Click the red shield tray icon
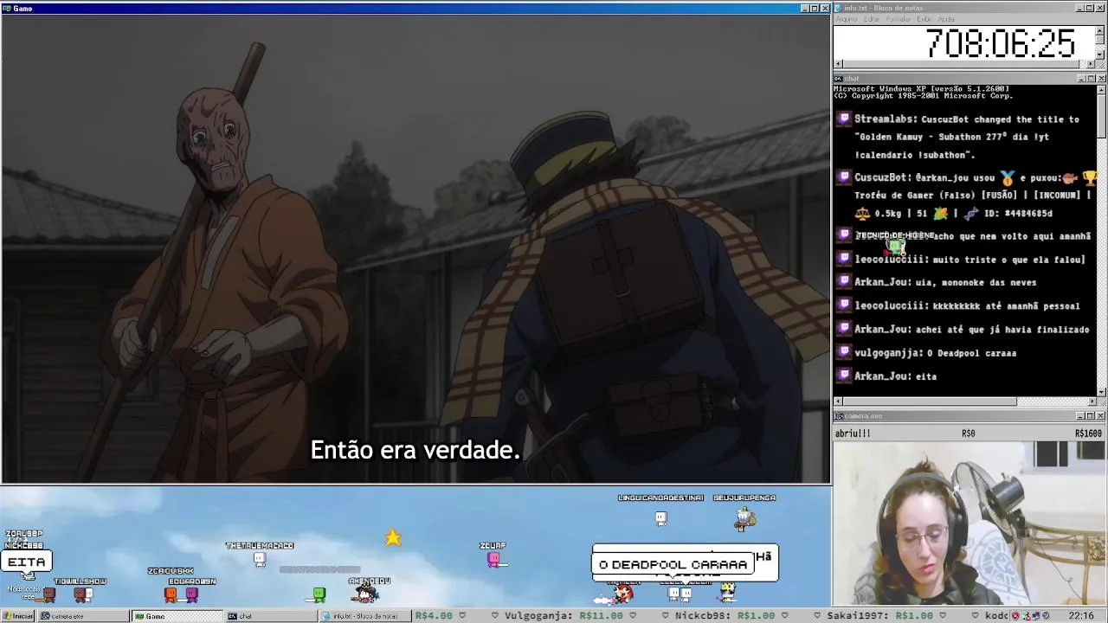1108x623 pixels. pos(1015,616)
